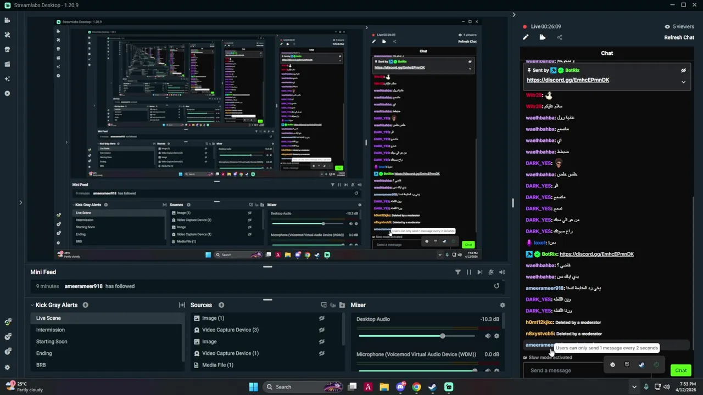Toggle visibility of Video Capture Device (1)
The height and width of the screenshot is (395, 703).
(x=321, y=353)
